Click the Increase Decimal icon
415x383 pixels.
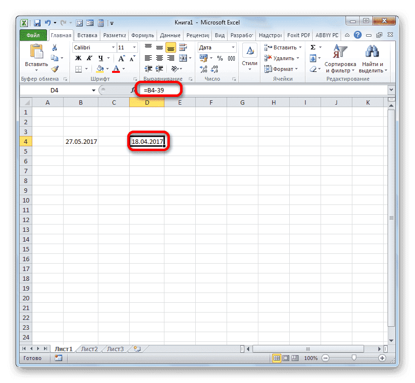pyautogui.click(x=203, y=68)
